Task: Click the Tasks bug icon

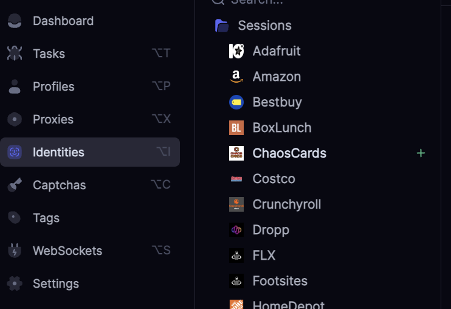Action: tap(15, 54)
